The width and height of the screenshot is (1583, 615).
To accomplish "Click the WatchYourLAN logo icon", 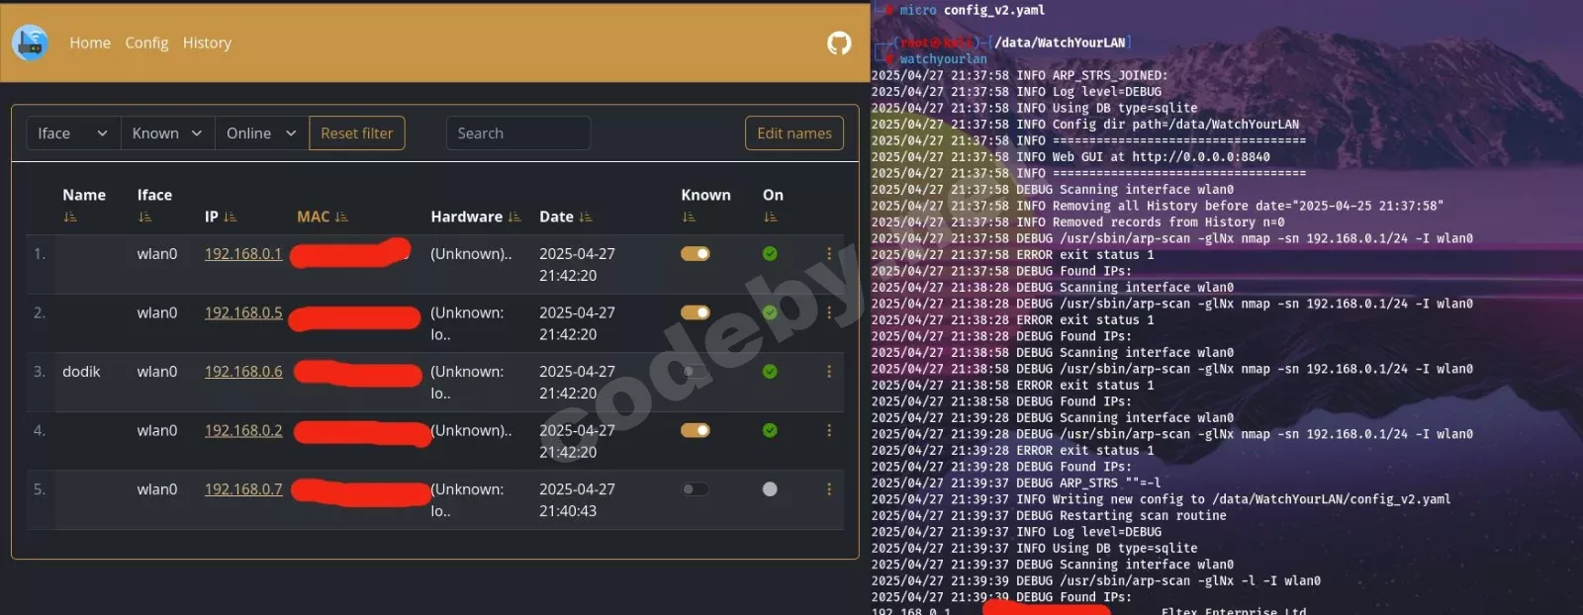I will click(31, 43).
